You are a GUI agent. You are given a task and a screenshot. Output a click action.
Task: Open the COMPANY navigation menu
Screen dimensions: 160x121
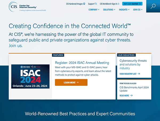coord(94,10)
